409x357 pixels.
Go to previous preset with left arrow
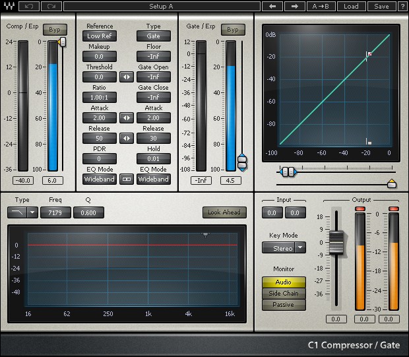[272, 7]
